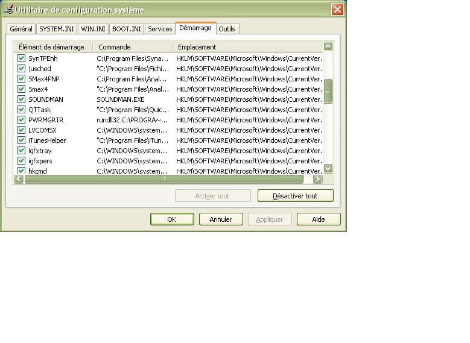Sort by Élément de démarrage column header
This screenshot has width=470, height=343.
[53, 47]
